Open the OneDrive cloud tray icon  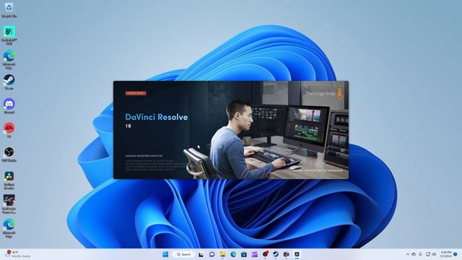(x=414, y=254)
